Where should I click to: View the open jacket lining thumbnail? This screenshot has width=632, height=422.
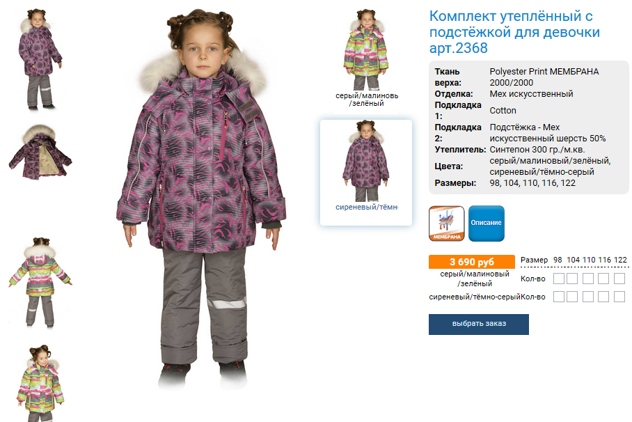point(40,152)
